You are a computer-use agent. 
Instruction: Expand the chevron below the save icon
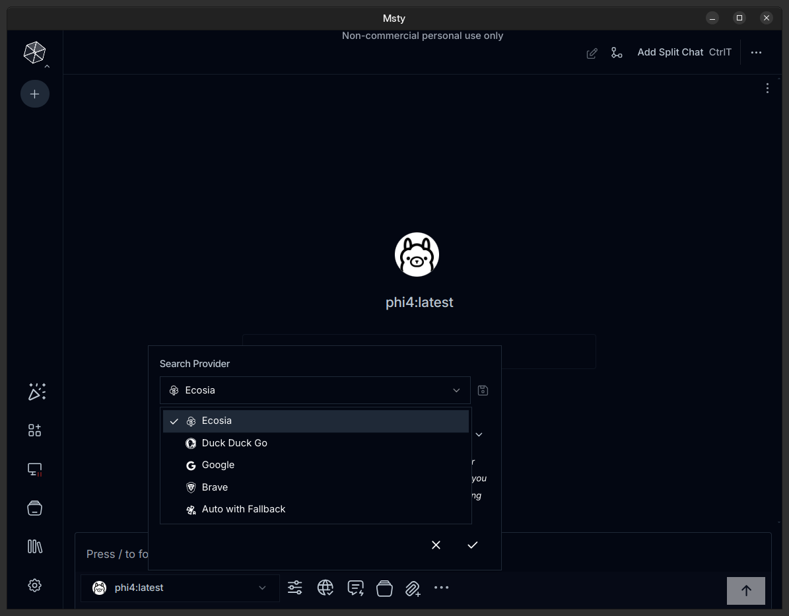[479, 434]
